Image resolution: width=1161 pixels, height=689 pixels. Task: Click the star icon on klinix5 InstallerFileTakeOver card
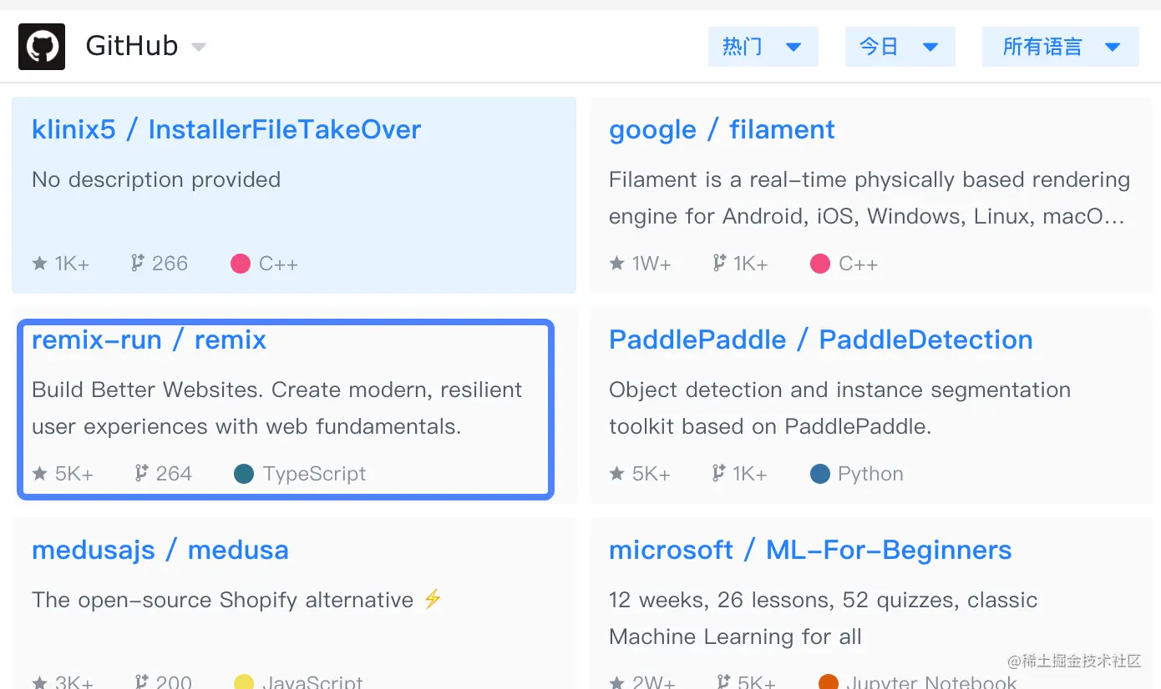click(x=39, y=264)
